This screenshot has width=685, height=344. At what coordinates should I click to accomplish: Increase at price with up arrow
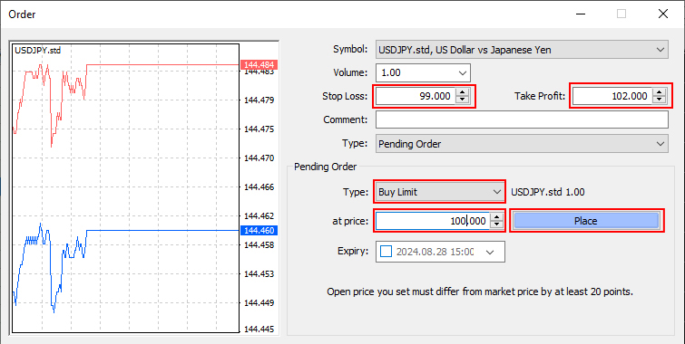(x=496, y=217)
